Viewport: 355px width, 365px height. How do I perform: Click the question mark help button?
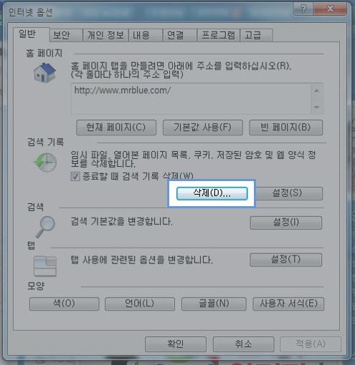[303, 9]
